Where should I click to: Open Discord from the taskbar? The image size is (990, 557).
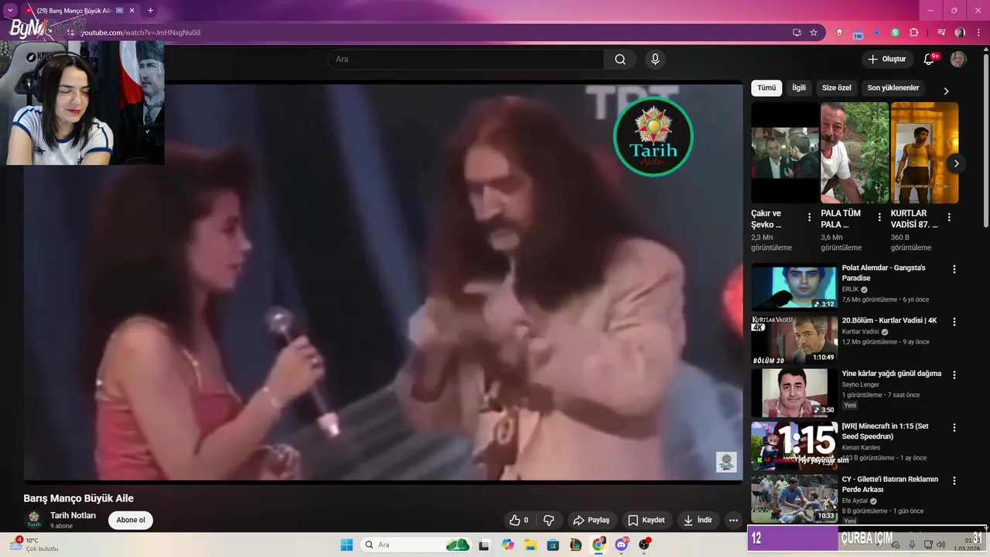coord(621,545)
